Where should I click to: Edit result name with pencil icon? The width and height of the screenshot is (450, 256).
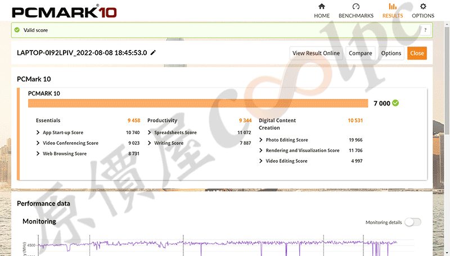[153, 52]
